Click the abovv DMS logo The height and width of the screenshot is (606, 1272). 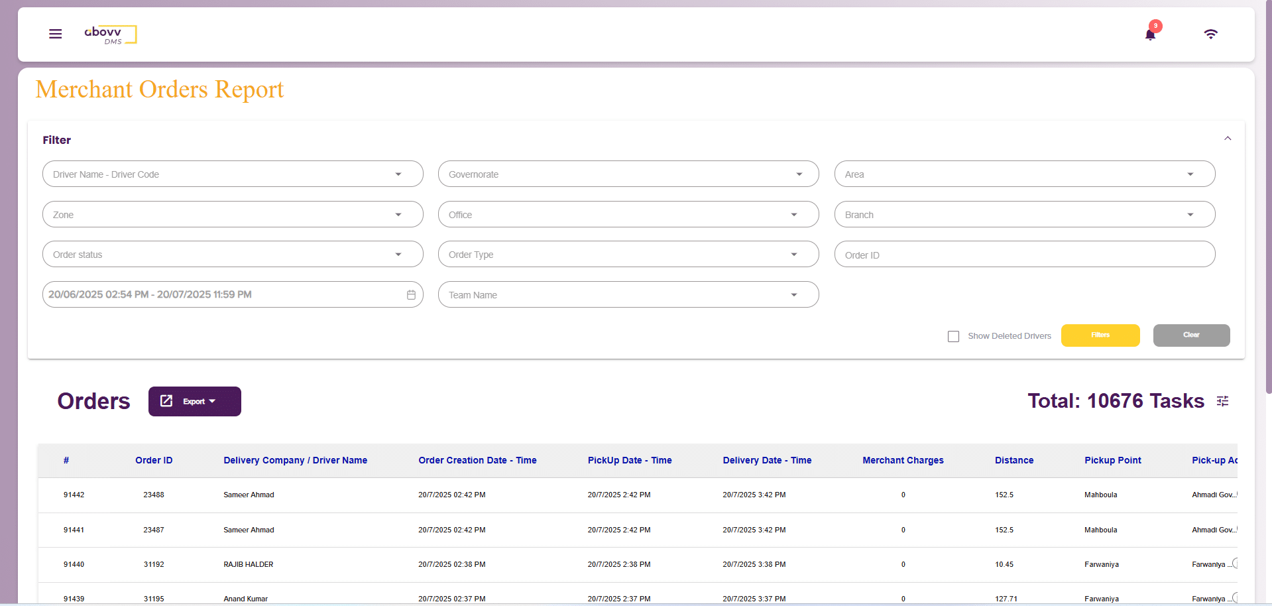110,34
